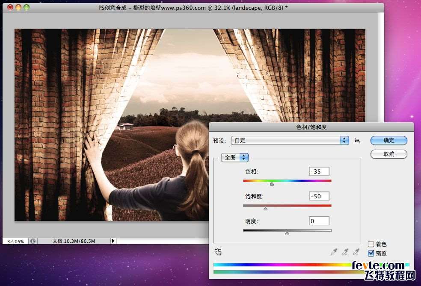Select the first eyedropper tool
421x286 pixels.
tap(334, 252)
